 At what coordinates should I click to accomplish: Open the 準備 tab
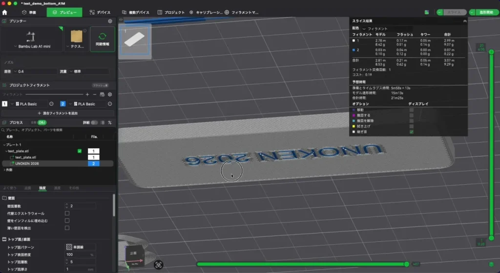point(29,12)
